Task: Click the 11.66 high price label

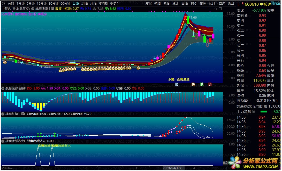Action: tap(193, 17)
